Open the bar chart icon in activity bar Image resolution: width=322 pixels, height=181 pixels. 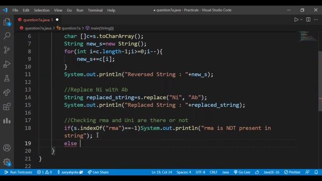point(7,121)
